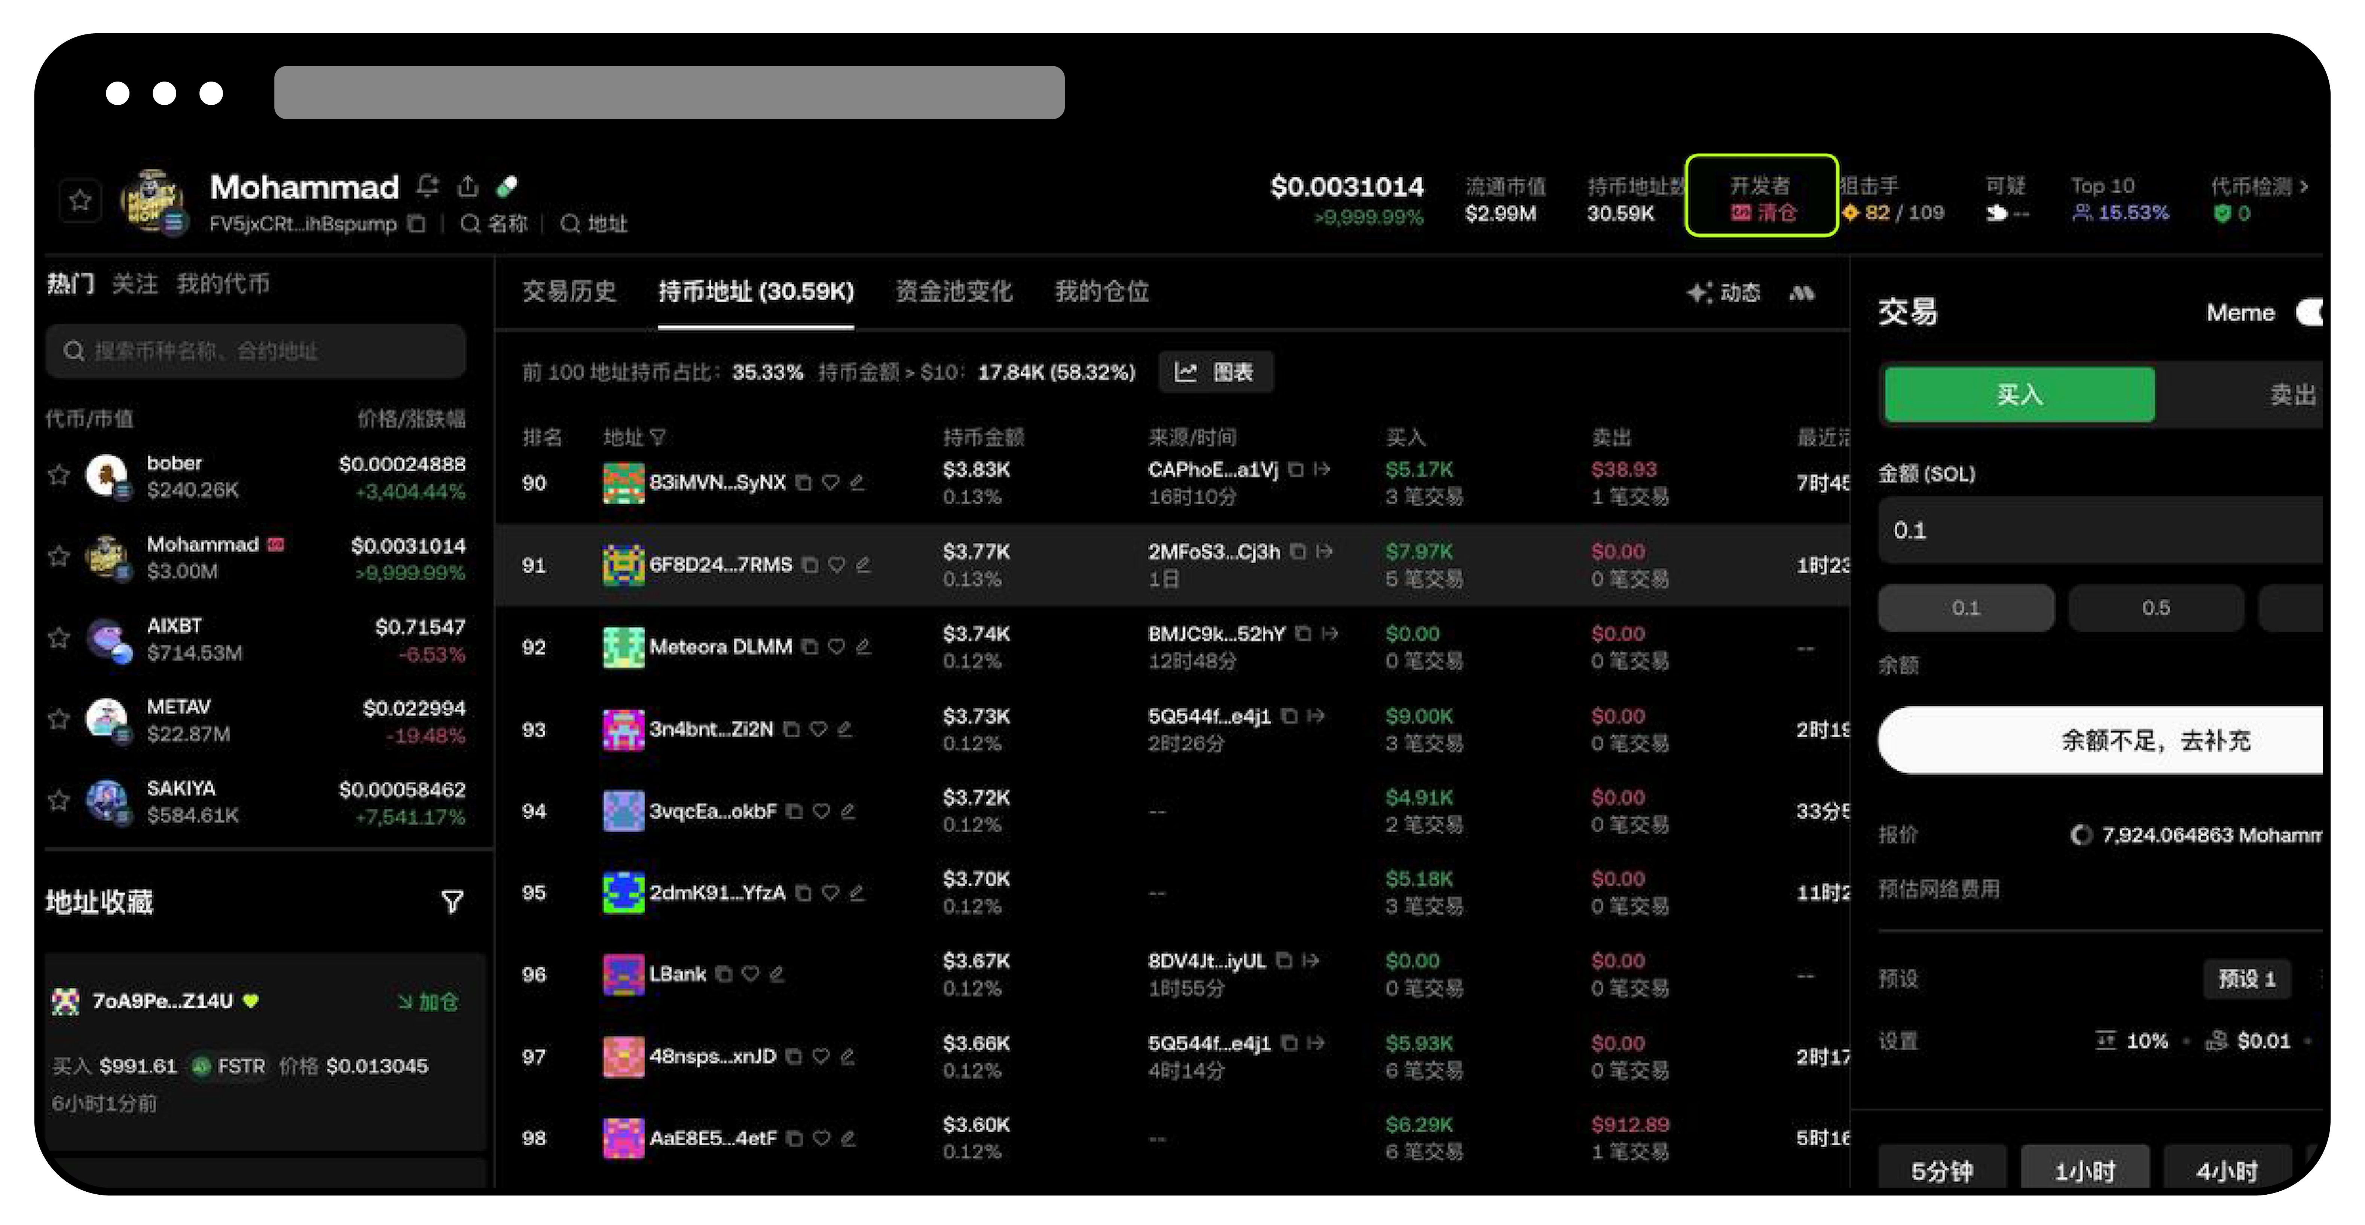The image size is (2365, 1225).
Task: Open the 交易历史 tab
Action: click(x=569, y=291)
